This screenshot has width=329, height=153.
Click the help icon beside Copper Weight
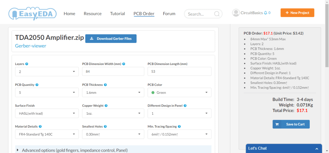click(106, 106)
